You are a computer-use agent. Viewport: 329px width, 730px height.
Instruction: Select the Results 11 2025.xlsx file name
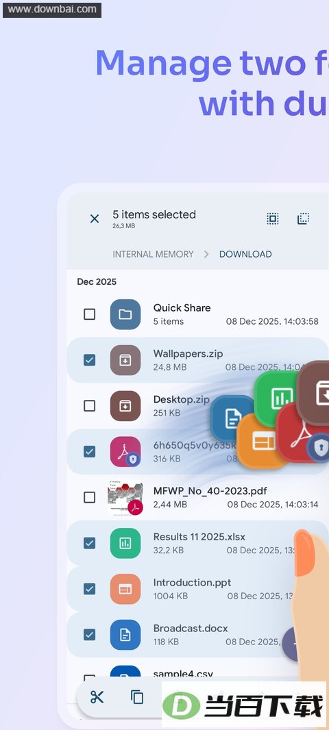pos(199,536)
